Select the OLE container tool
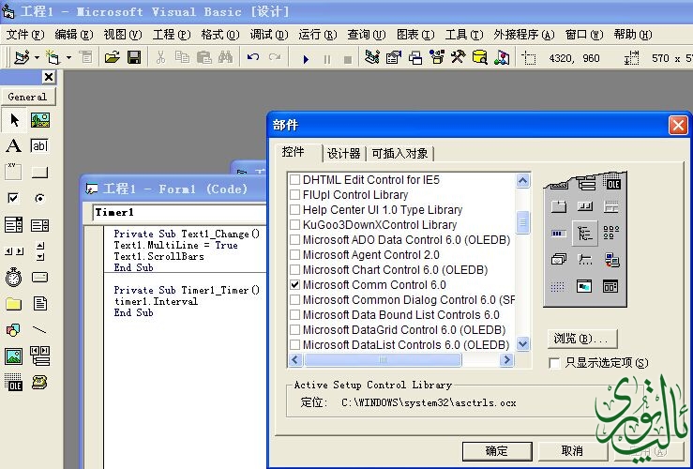 coord(14,382)
